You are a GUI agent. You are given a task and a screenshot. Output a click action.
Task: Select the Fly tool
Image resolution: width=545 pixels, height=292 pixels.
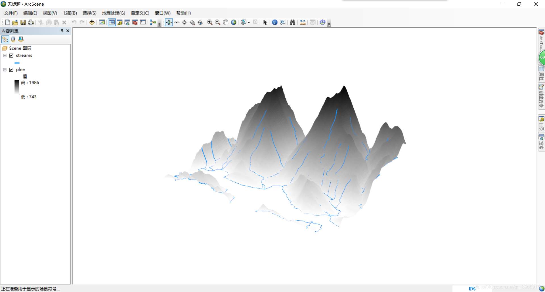pos(177,22)
